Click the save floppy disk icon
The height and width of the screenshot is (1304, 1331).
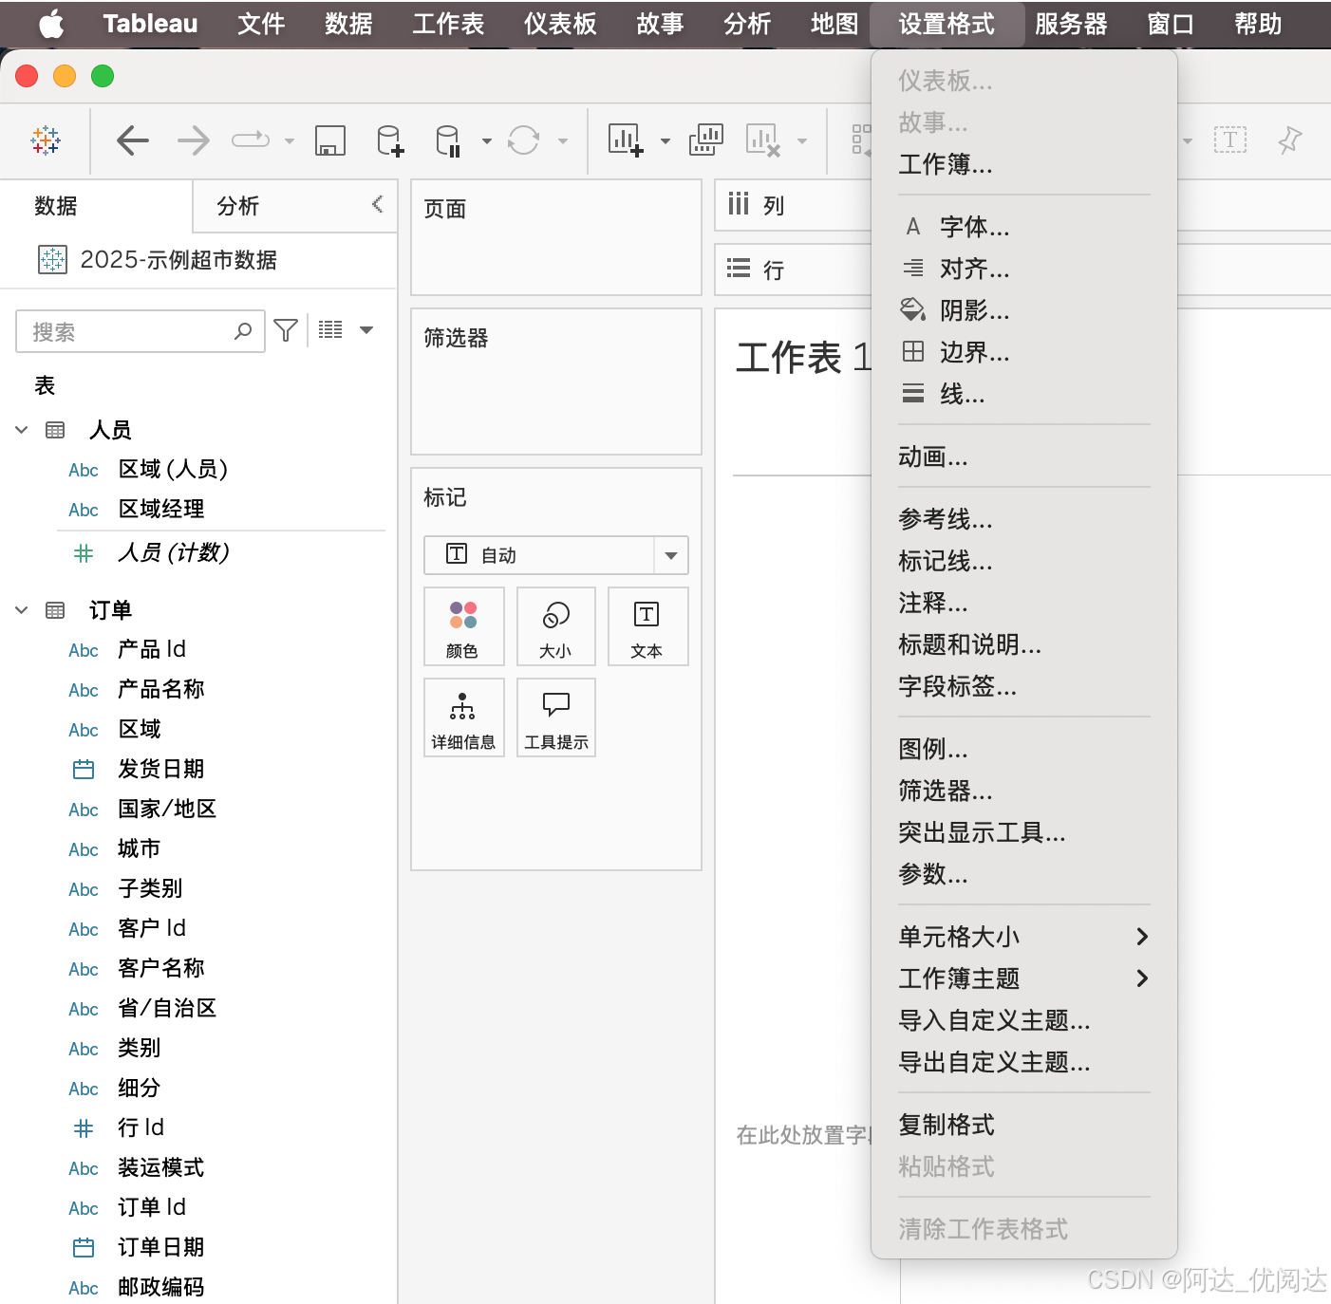pyautogui.click(x=329, y=140)
